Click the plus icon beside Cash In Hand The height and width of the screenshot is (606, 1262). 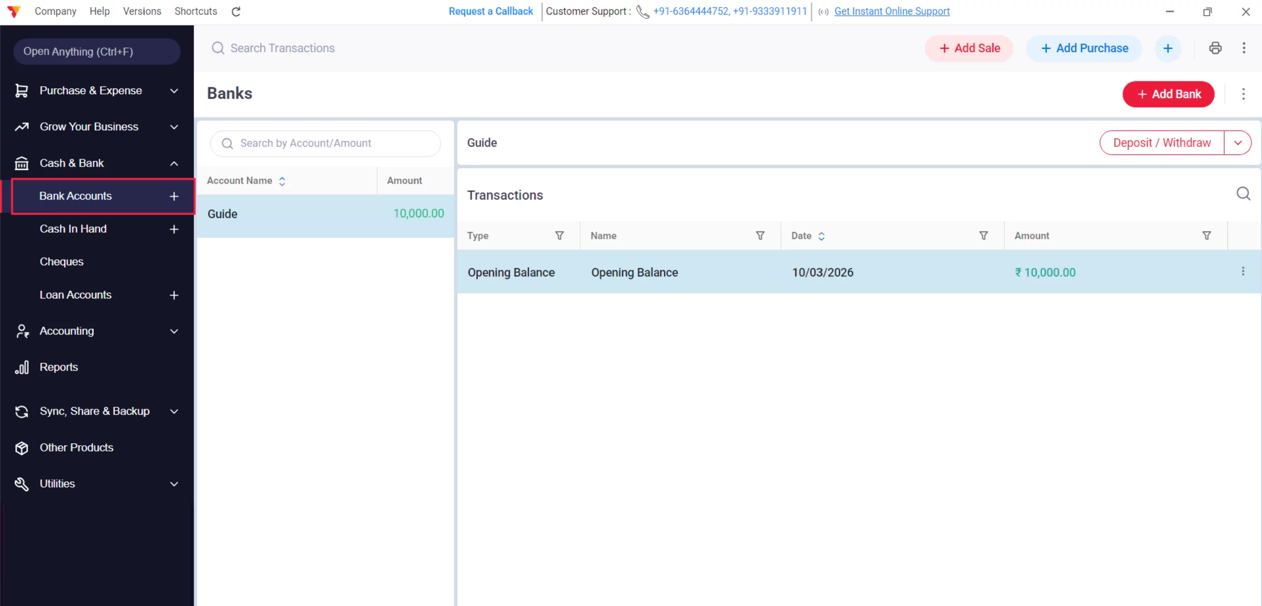(174, 229)
